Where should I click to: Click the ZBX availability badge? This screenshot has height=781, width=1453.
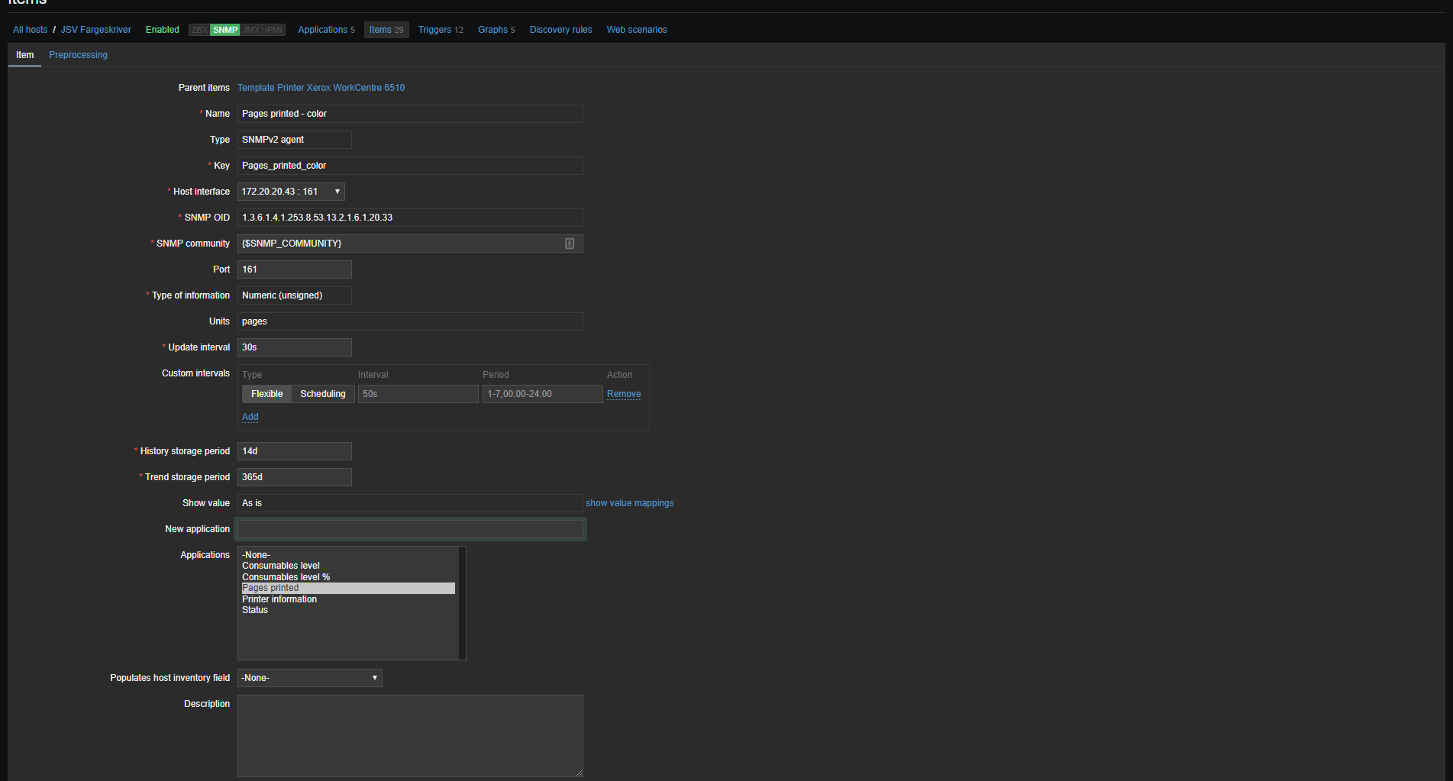[x=199, y=30]
